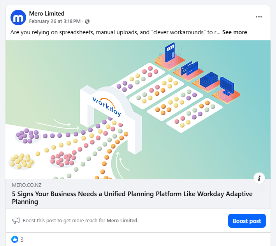Open the Mero Limited page name link

tap(47, 14)
